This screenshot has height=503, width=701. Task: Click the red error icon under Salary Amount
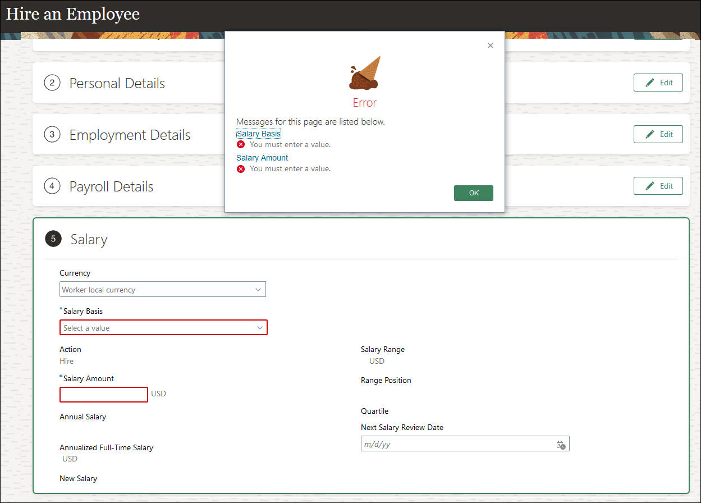click(241, 168)
